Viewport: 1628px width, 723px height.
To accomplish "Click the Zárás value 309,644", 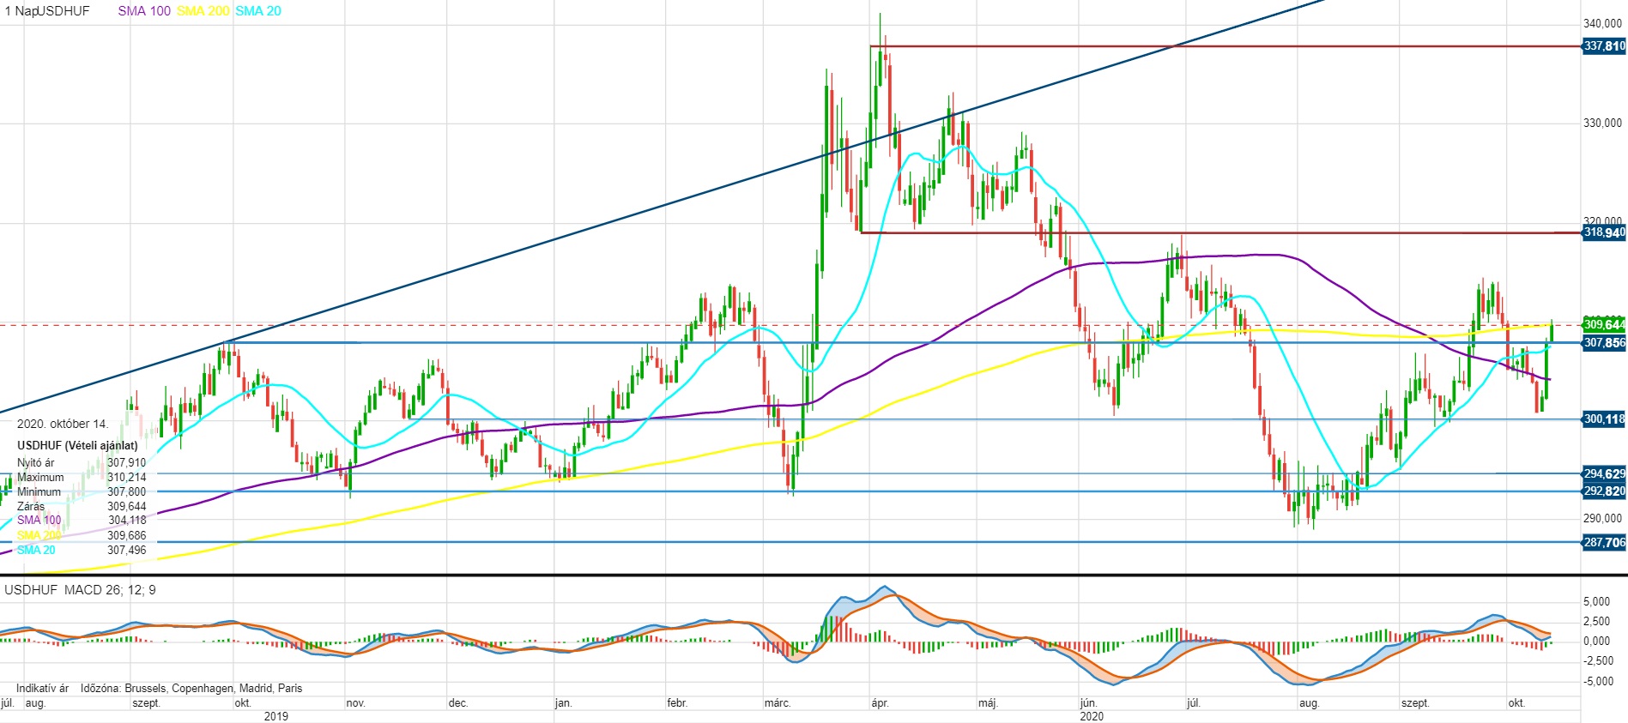I will coord(126,507).
